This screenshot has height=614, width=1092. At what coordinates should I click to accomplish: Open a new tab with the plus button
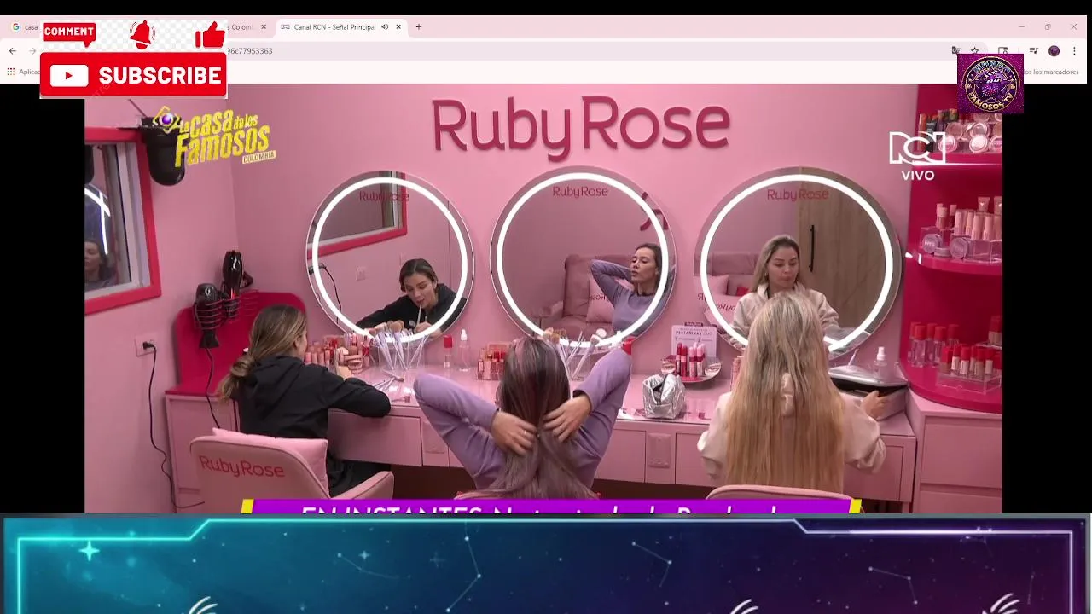(419, 27)
